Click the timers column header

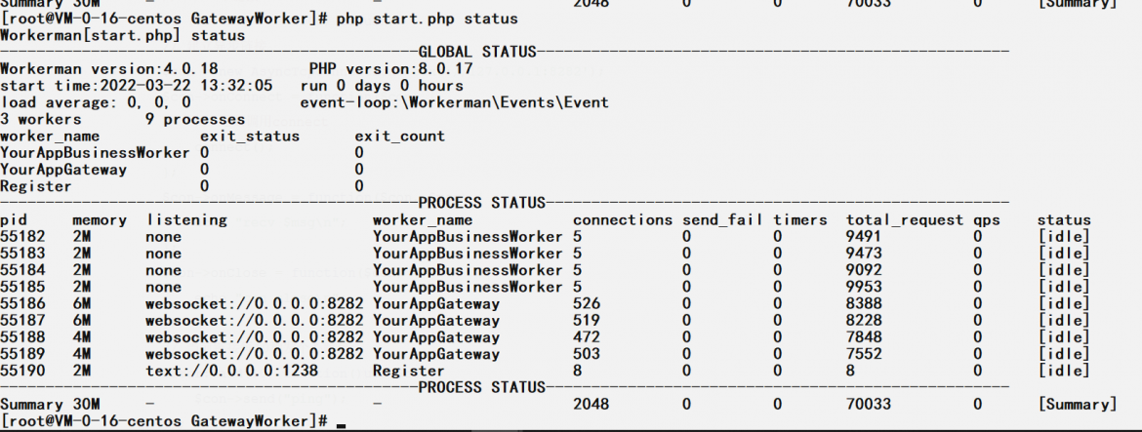tap(800, 219)
